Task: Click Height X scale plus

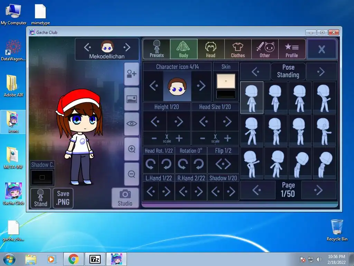Action: pos(179,138)
